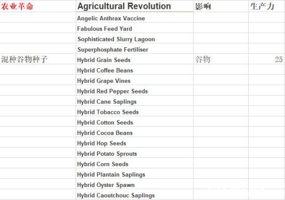Click the Hybrid Grain Seeds cell
This screenshot has height=200, width=285.
pyautogui.click(x=135, y=60)
